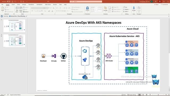Switch to the Animations tab
This screenshot has width=170, height=96.
point(39,5)
